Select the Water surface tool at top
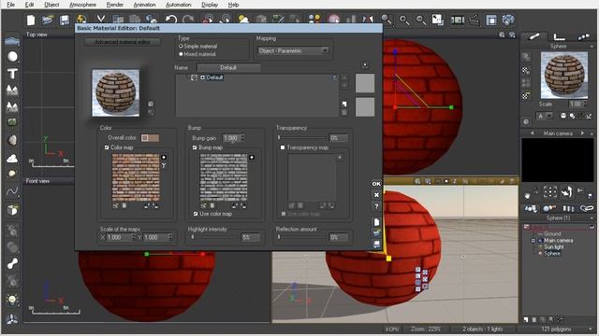 tap(12, 40)
